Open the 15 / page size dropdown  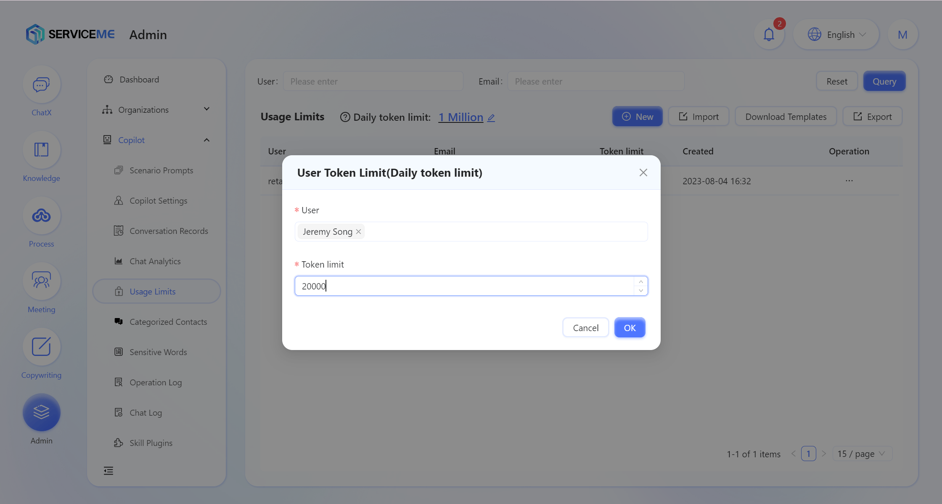[x=861, y=454]
